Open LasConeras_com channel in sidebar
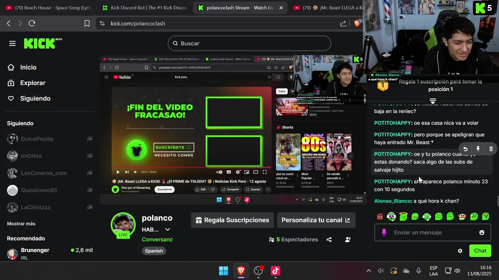 pos(44,173)
